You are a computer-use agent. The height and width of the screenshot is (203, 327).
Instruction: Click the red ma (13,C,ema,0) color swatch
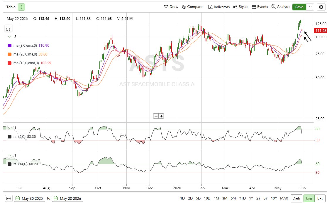tap(10, 63)
